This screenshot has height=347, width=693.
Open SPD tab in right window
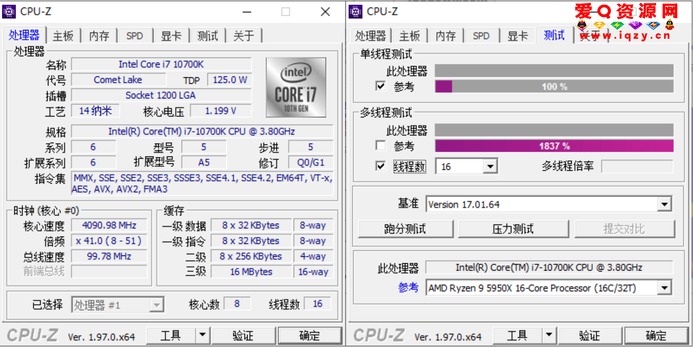pos(481,36)
